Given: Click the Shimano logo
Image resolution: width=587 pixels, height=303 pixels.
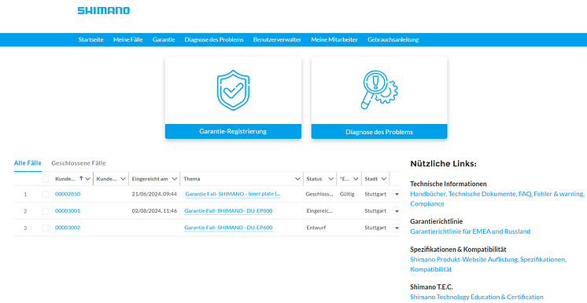Looking at the screenshot, I should click(x=103, y=10).
